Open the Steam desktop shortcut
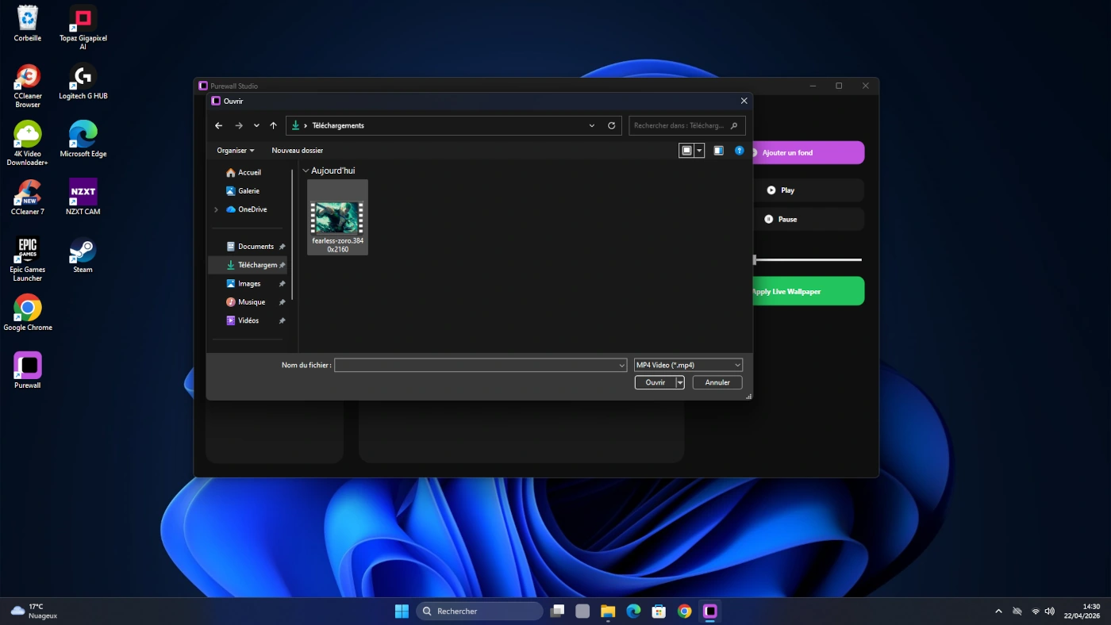The width and height of the screenshot is (1111, 625). click(x=83, y=251)
